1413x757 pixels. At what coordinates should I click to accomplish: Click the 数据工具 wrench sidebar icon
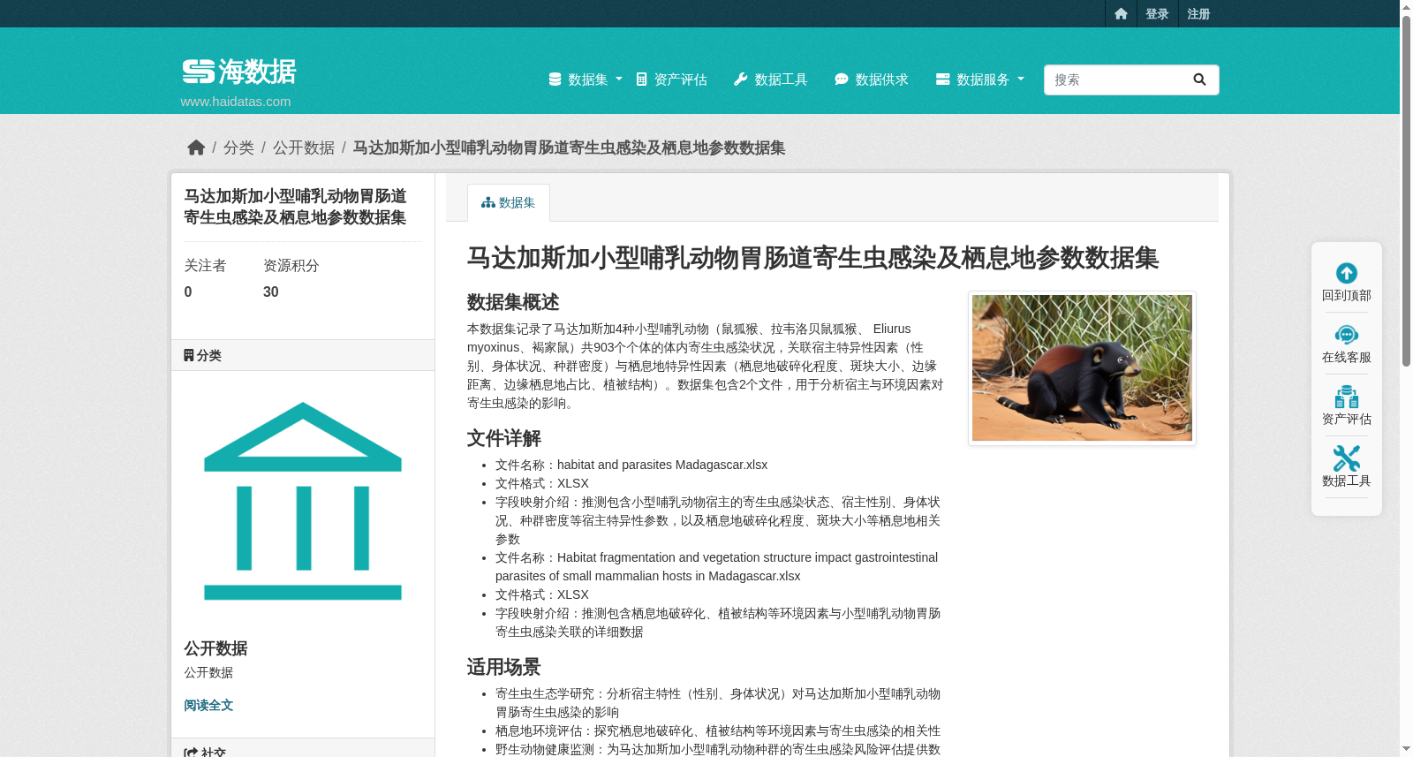pos(1347,458)
